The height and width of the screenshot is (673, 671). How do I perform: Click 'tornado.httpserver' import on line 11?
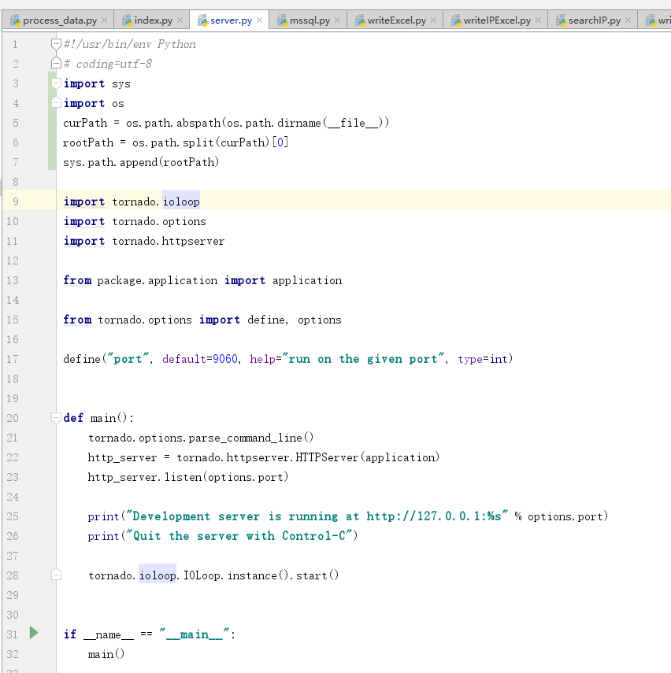coord(168,241)
